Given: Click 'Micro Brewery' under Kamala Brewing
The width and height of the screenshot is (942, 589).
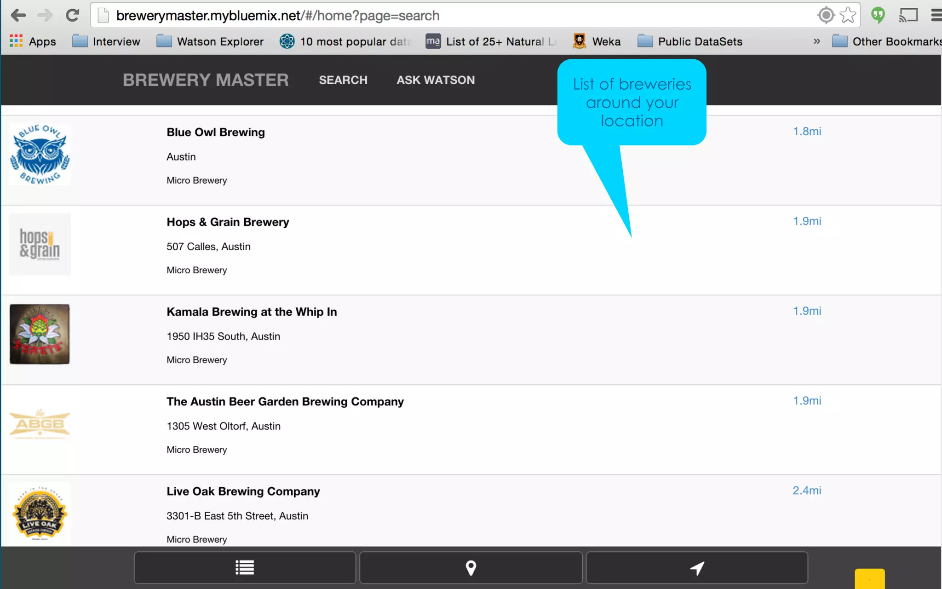Looking at the screenshot, I should (197, 360).
